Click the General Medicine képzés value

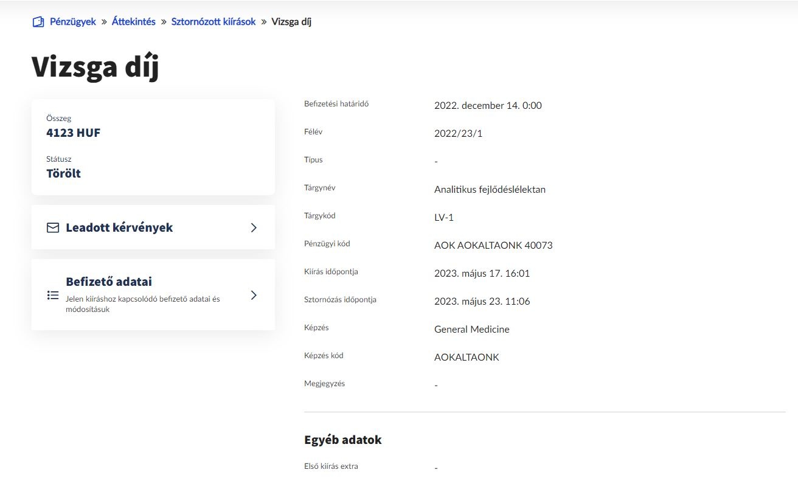point(472,330)
